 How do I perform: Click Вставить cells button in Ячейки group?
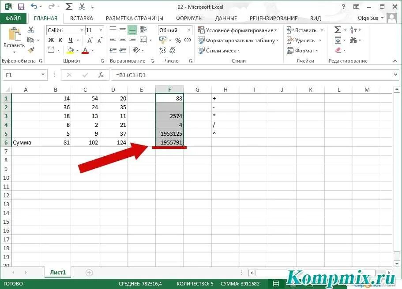click(x=301, y=30)
